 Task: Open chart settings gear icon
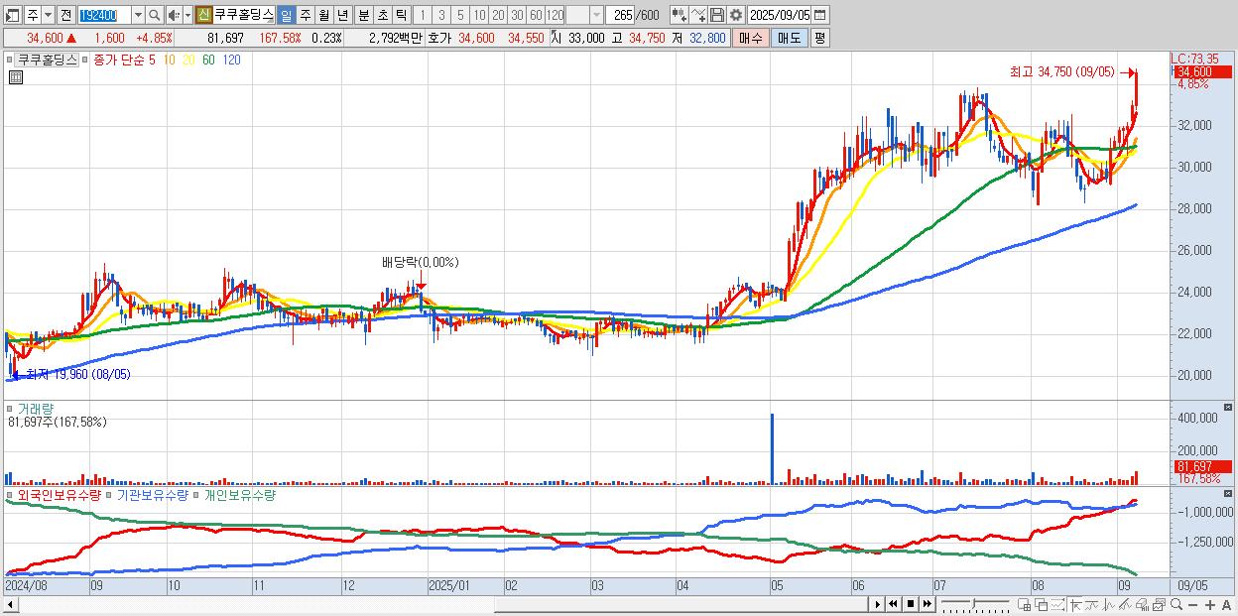point(736,15)
